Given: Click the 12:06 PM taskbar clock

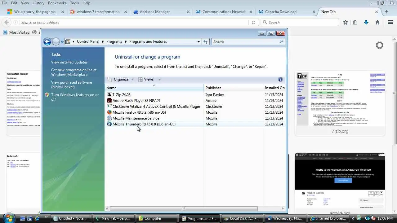Looking at the screenshot, I should [384, 218].
